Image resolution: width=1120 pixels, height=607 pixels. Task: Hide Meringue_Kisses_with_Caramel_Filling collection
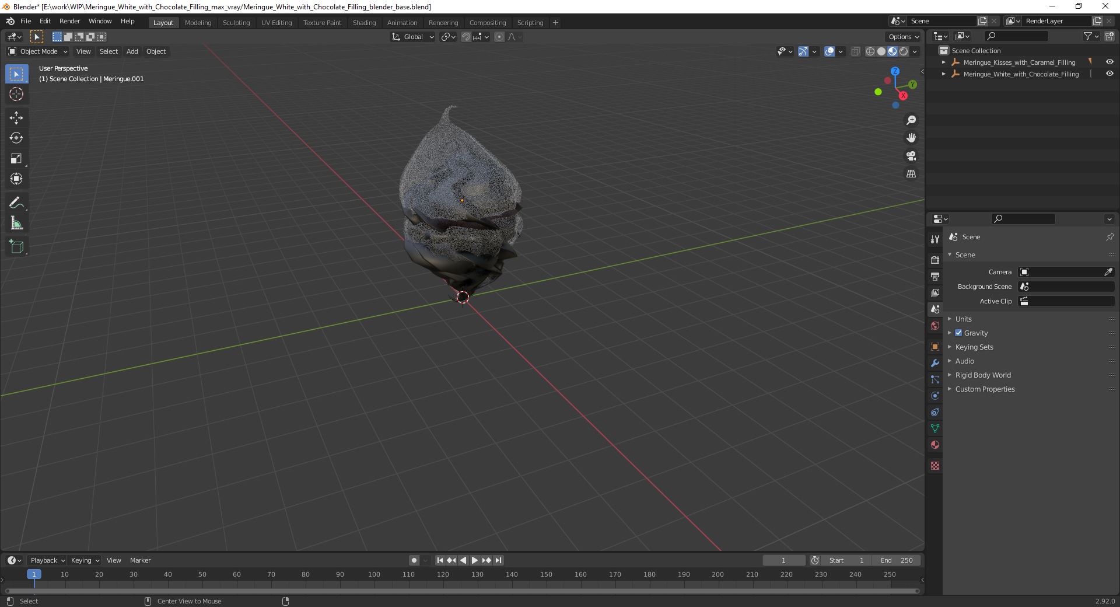tap(1109, 62)
